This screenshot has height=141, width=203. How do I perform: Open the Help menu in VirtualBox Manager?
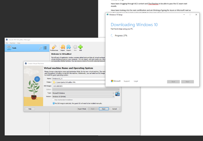19,43
